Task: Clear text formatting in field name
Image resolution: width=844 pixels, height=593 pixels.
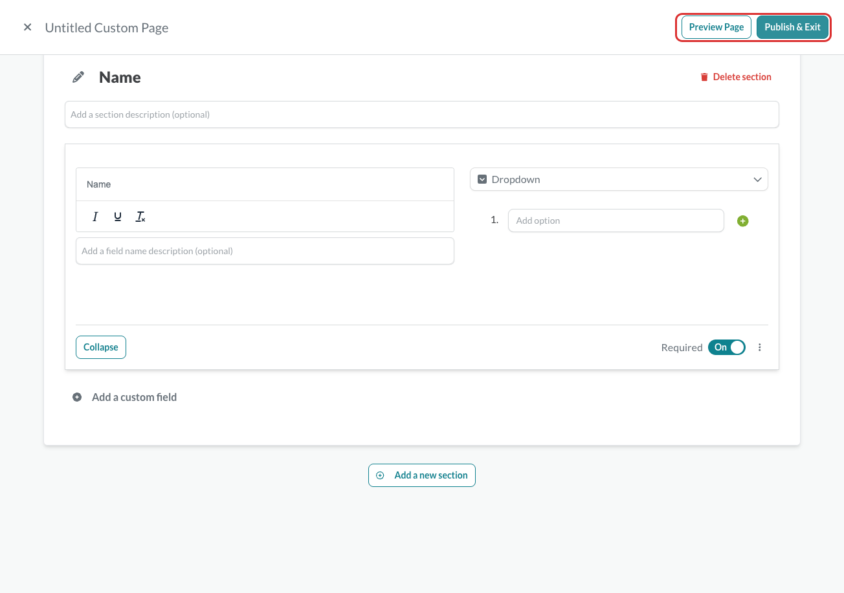Action: pos(140,217)
